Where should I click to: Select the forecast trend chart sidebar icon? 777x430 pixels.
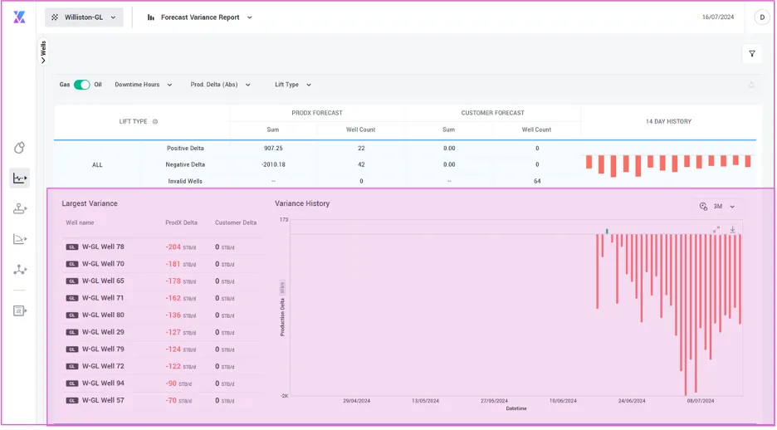click(19, 178)
